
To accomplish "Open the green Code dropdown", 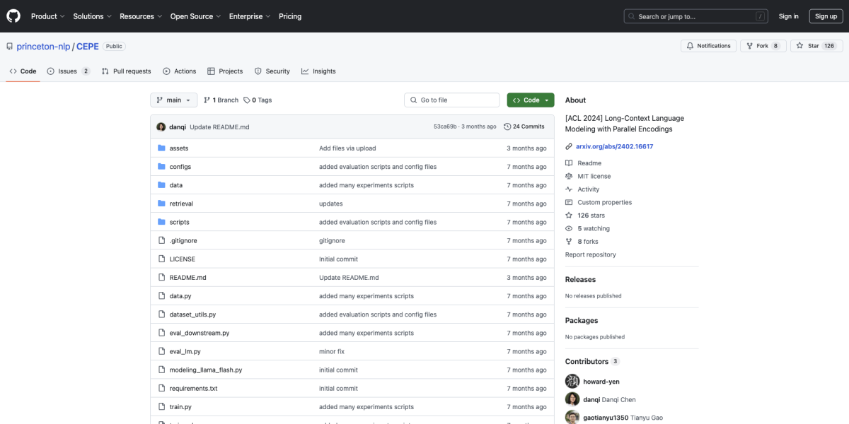I will coord(531,100).
